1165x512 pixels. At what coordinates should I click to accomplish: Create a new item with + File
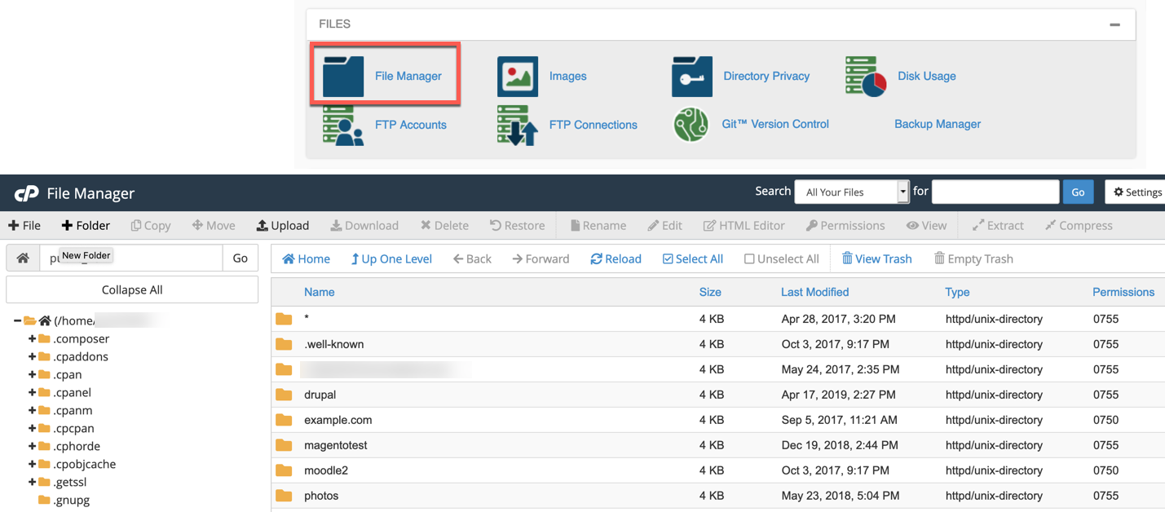[x=24, y=226]
